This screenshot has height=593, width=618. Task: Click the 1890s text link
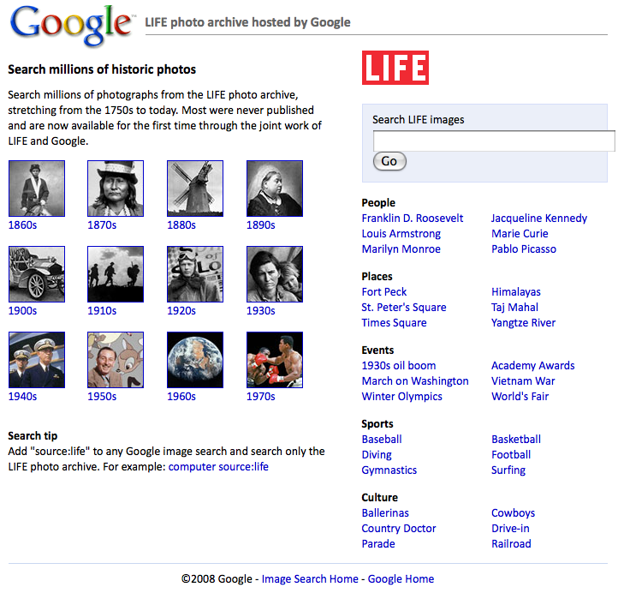coord(261,225)
